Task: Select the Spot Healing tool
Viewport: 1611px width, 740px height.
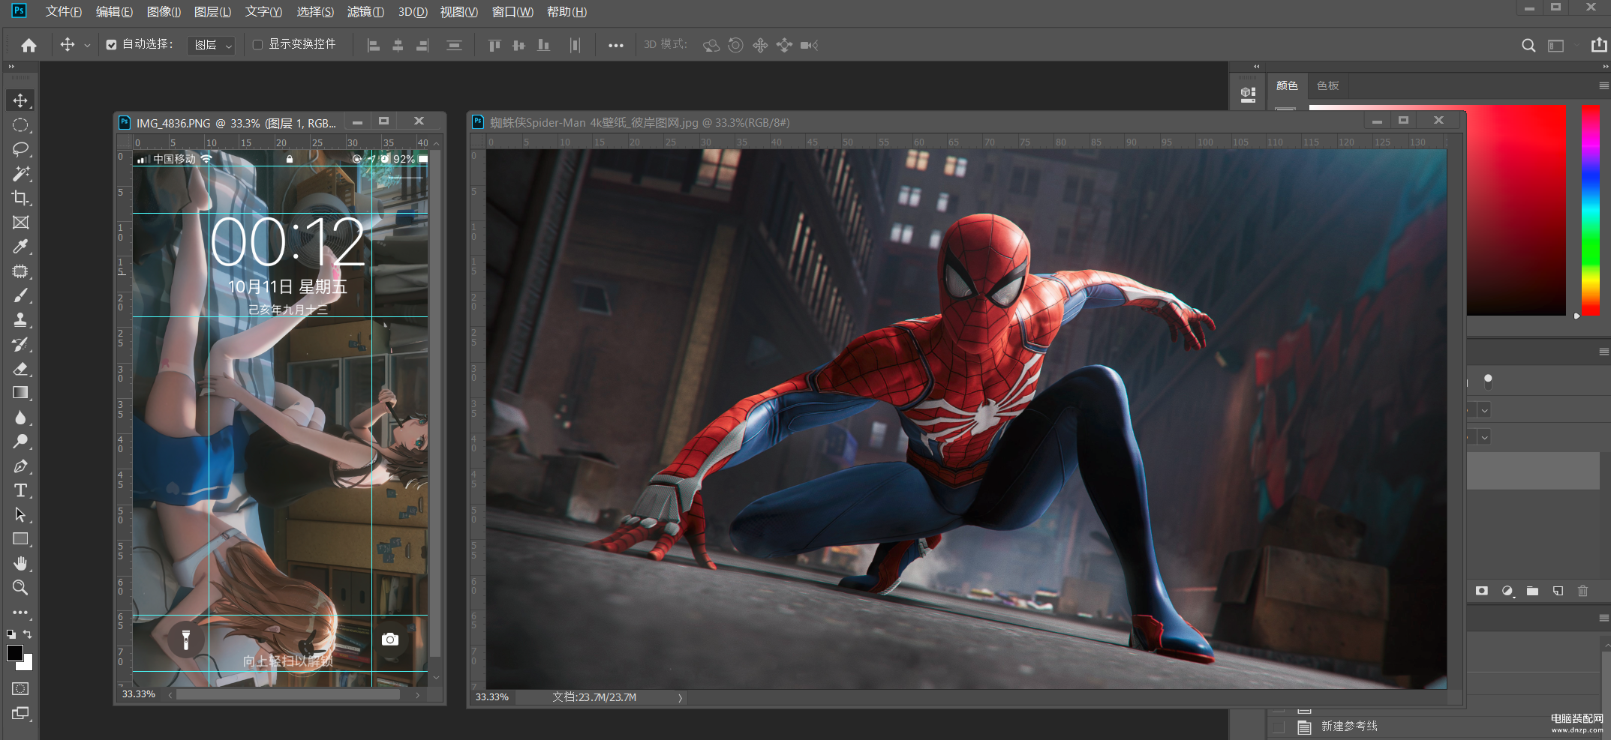Action: 20,271
